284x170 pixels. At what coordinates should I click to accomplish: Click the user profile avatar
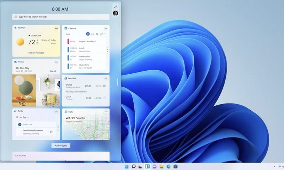point(115,13)
